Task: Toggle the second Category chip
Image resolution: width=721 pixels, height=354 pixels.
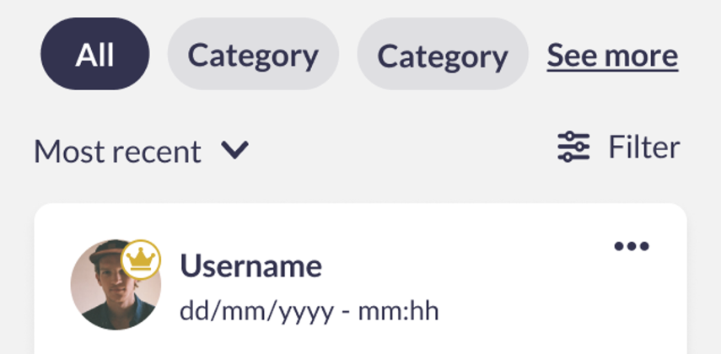Action: coord(443,56)
